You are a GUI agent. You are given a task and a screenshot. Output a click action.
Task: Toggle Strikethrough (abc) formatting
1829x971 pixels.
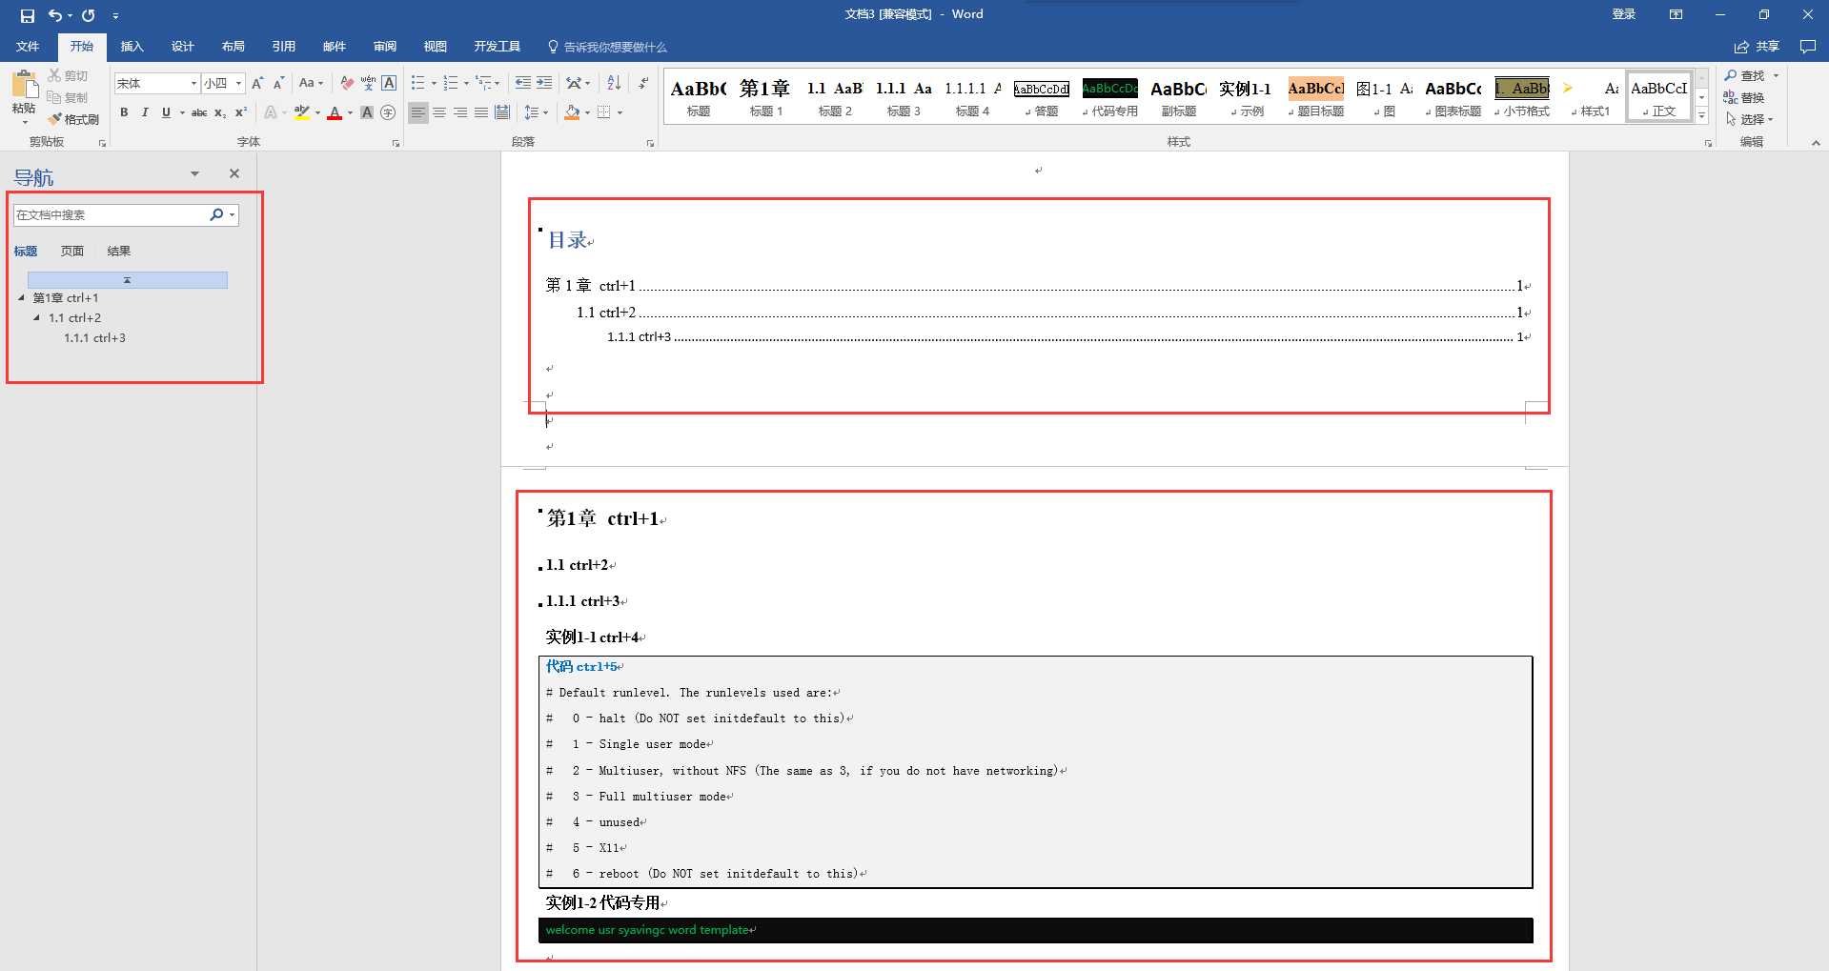click(199, 112)
